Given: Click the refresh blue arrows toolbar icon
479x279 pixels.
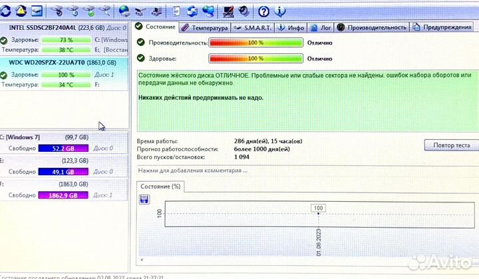Looking at the screenshot, I should coord(5,11).
